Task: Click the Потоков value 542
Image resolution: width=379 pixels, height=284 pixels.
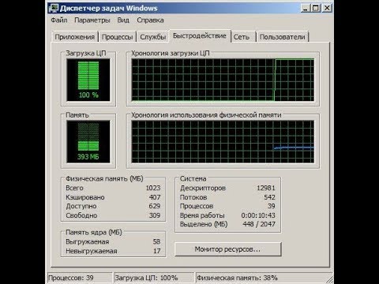Action: coord(269,197)
